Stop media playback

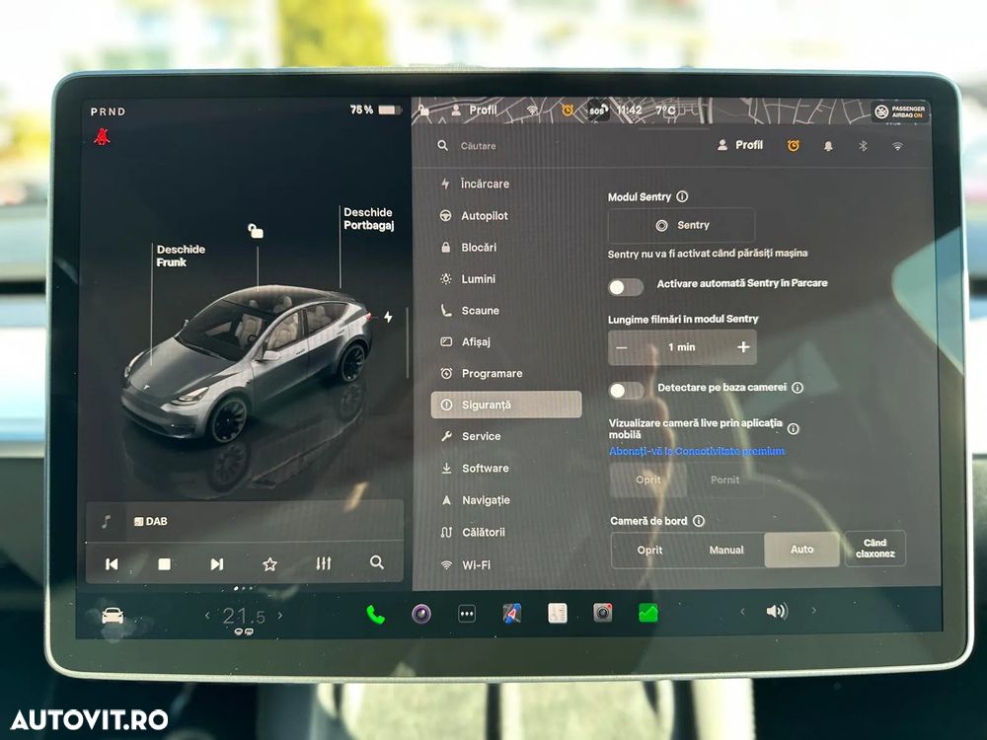pyautogui.click(x=164, y=563)
